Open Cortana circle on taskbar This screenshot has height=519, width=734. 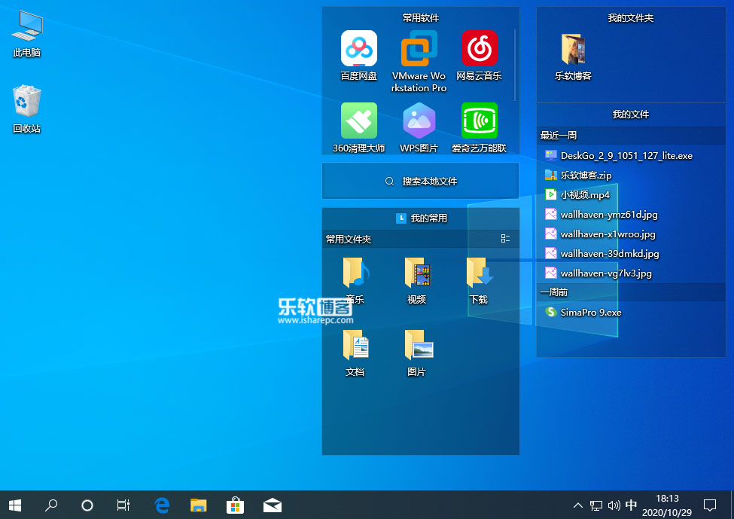(87, 505)
